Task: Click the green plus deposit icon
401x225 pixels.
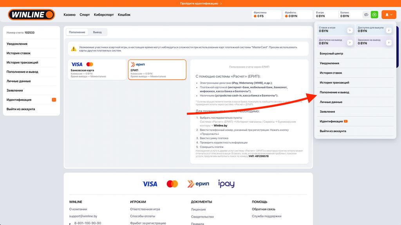Action: 374,15
